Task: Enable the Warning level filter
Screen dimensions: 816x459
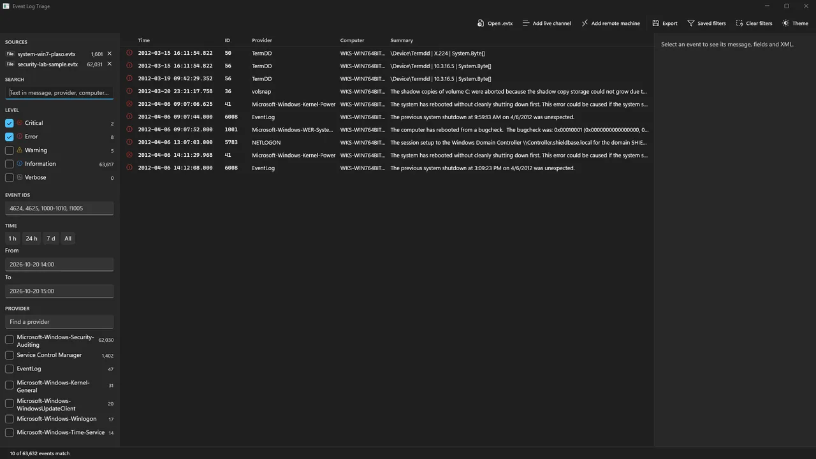Action: [x=10, y=150]
